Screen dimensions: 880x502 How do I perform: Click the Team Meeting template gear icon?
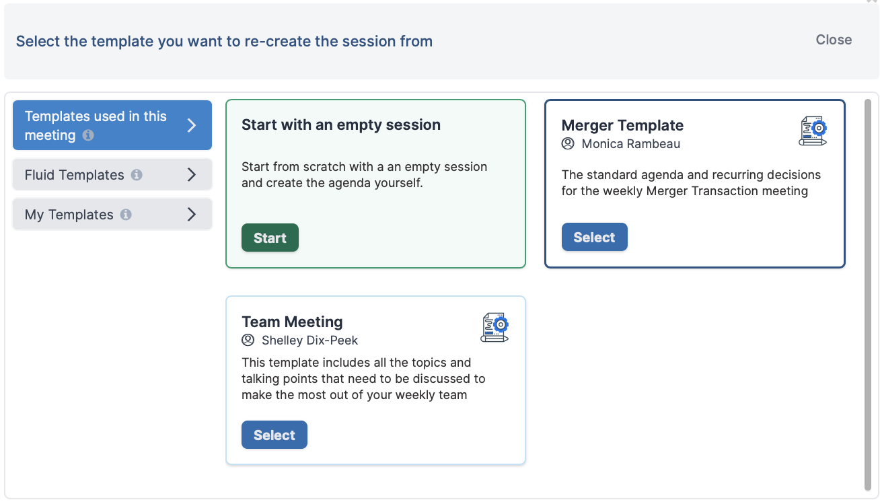(494, 328)
